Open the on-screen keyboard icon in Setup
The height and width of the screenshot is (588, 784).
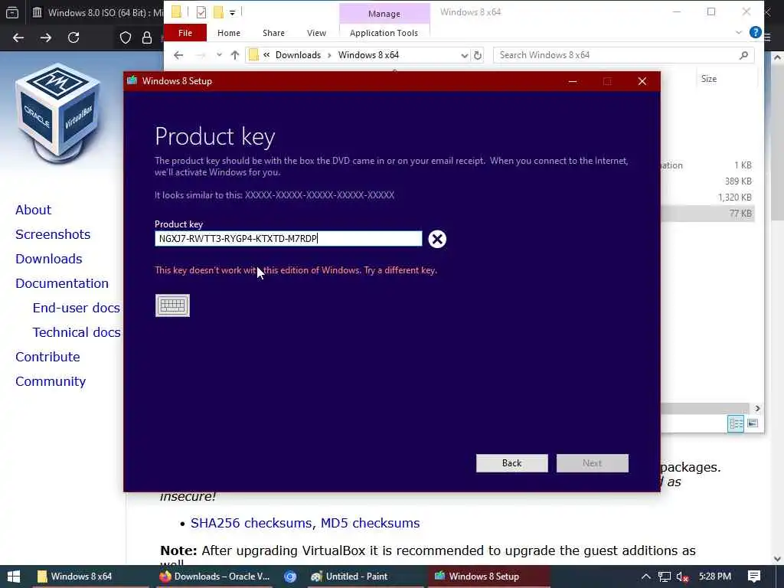172,305
